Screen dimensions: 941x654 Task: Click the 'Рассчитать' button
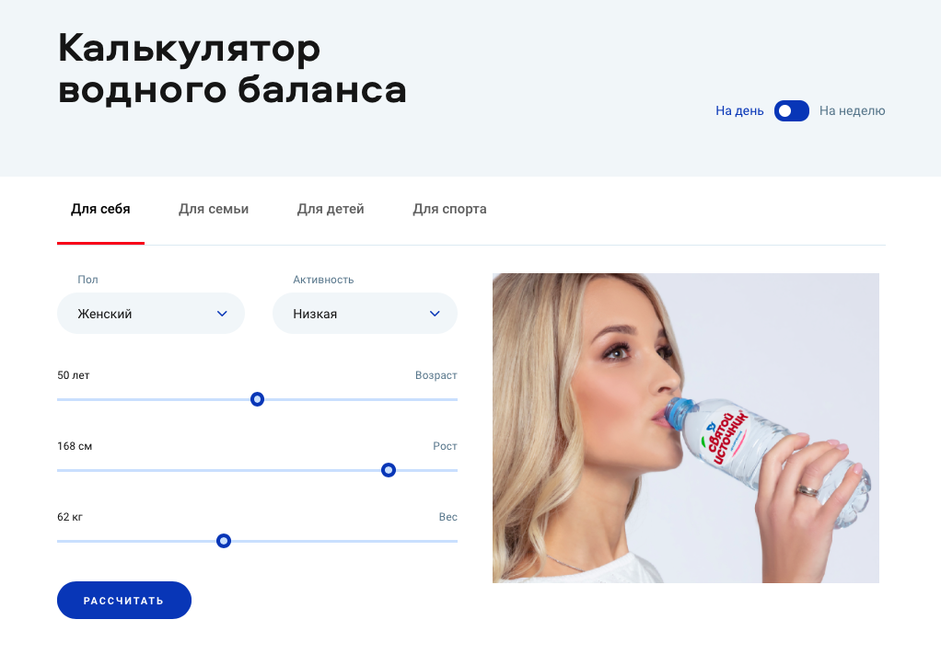coord(124,600)
